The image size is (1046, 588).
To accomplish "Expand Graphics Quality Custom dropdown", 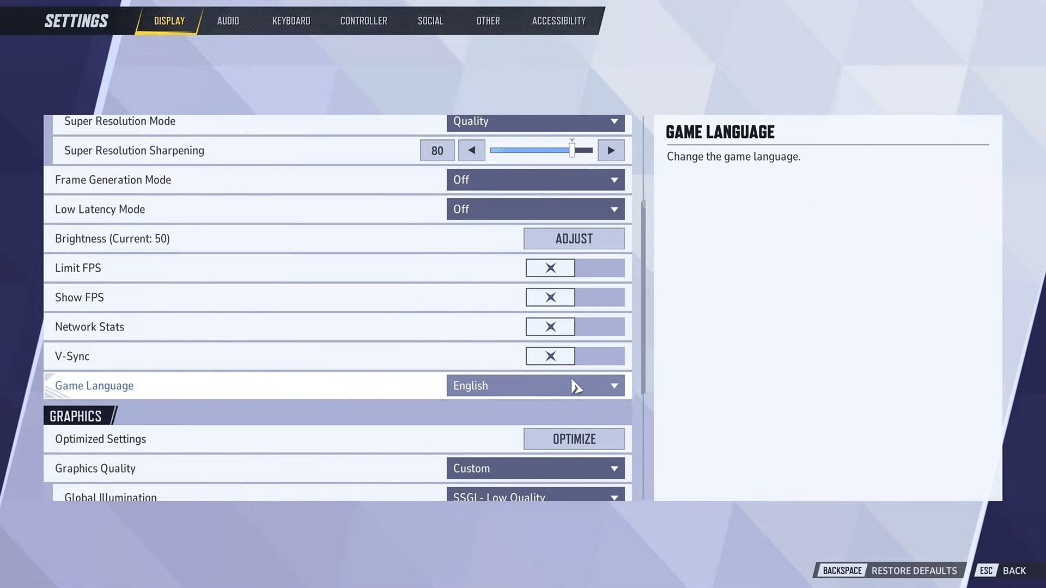I will 613,468.
